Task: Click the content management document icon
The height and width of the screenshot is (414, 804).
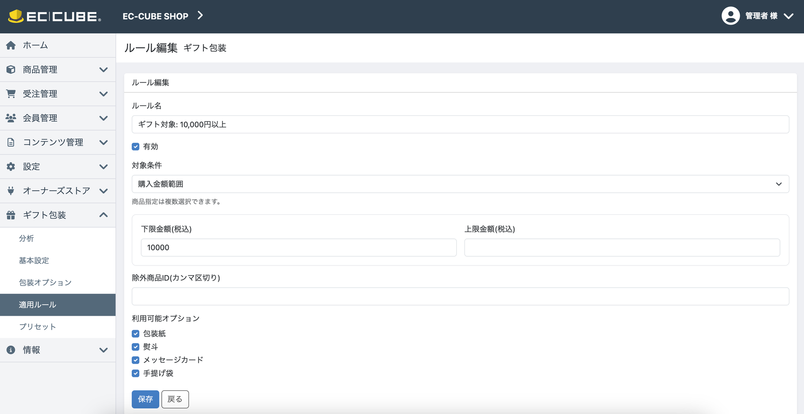Action: 11,143
